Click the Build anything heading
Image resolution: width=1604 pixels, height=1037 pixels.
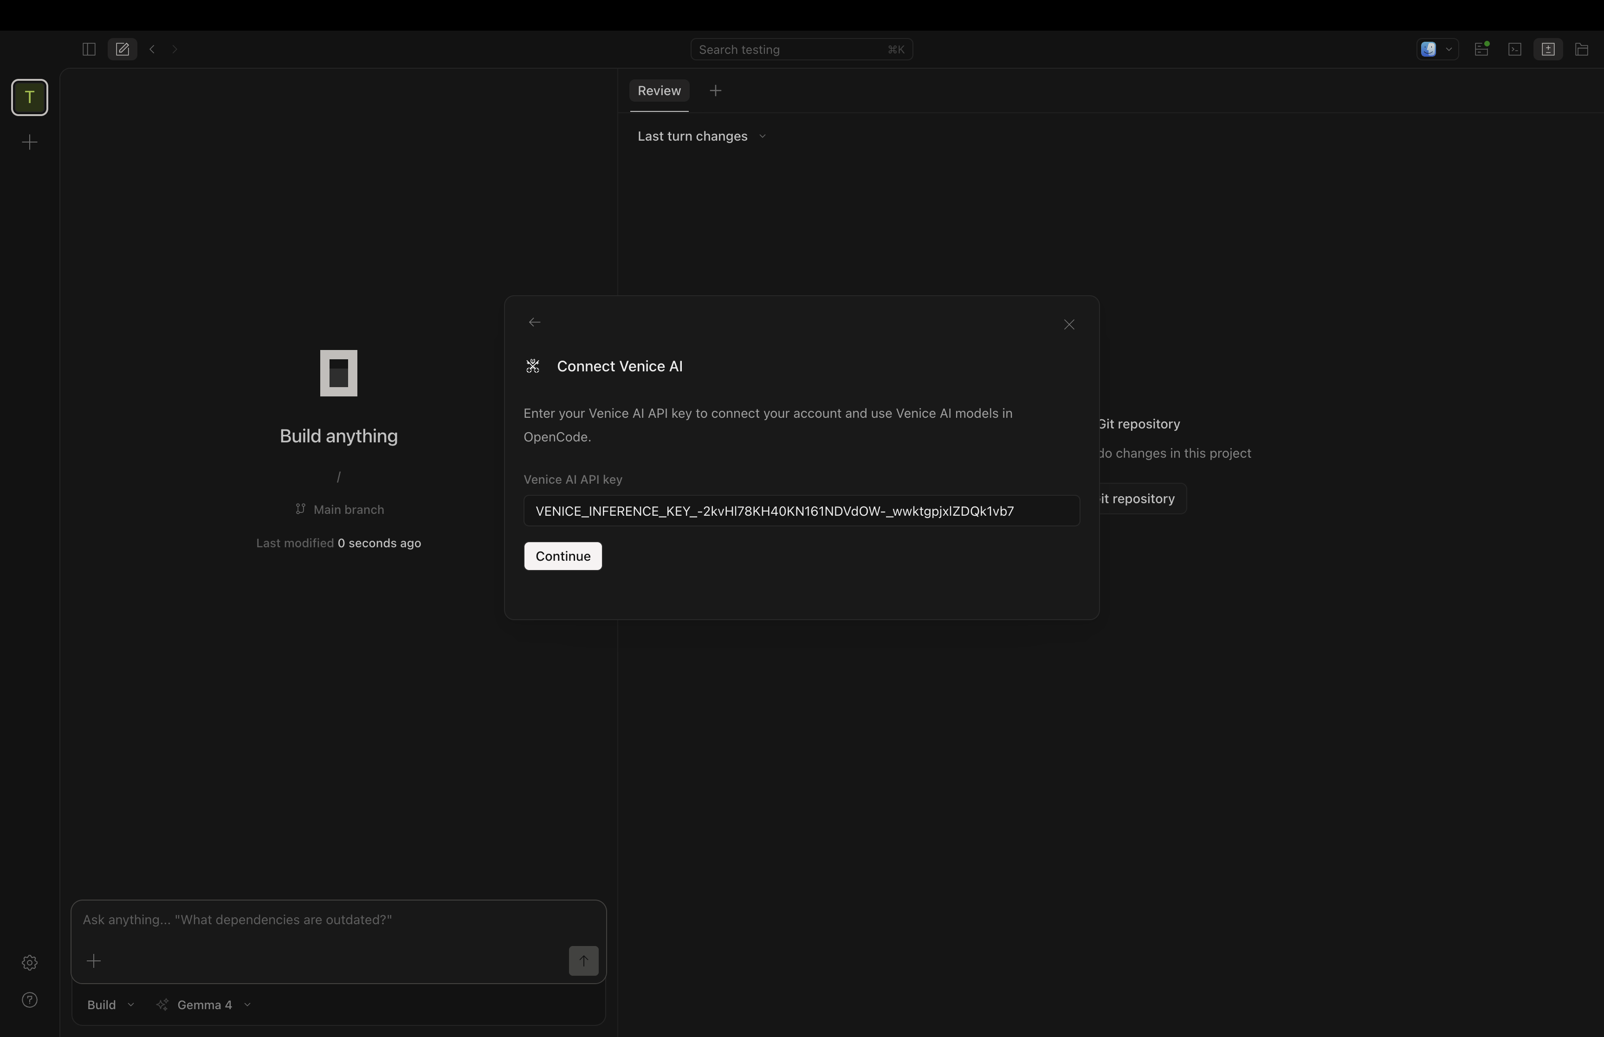click(x=338, y=436)
